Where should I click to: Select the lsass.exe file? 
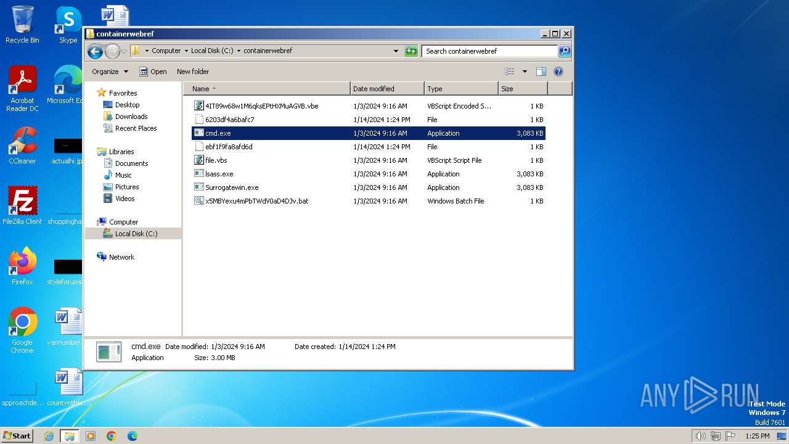point(368,174)
